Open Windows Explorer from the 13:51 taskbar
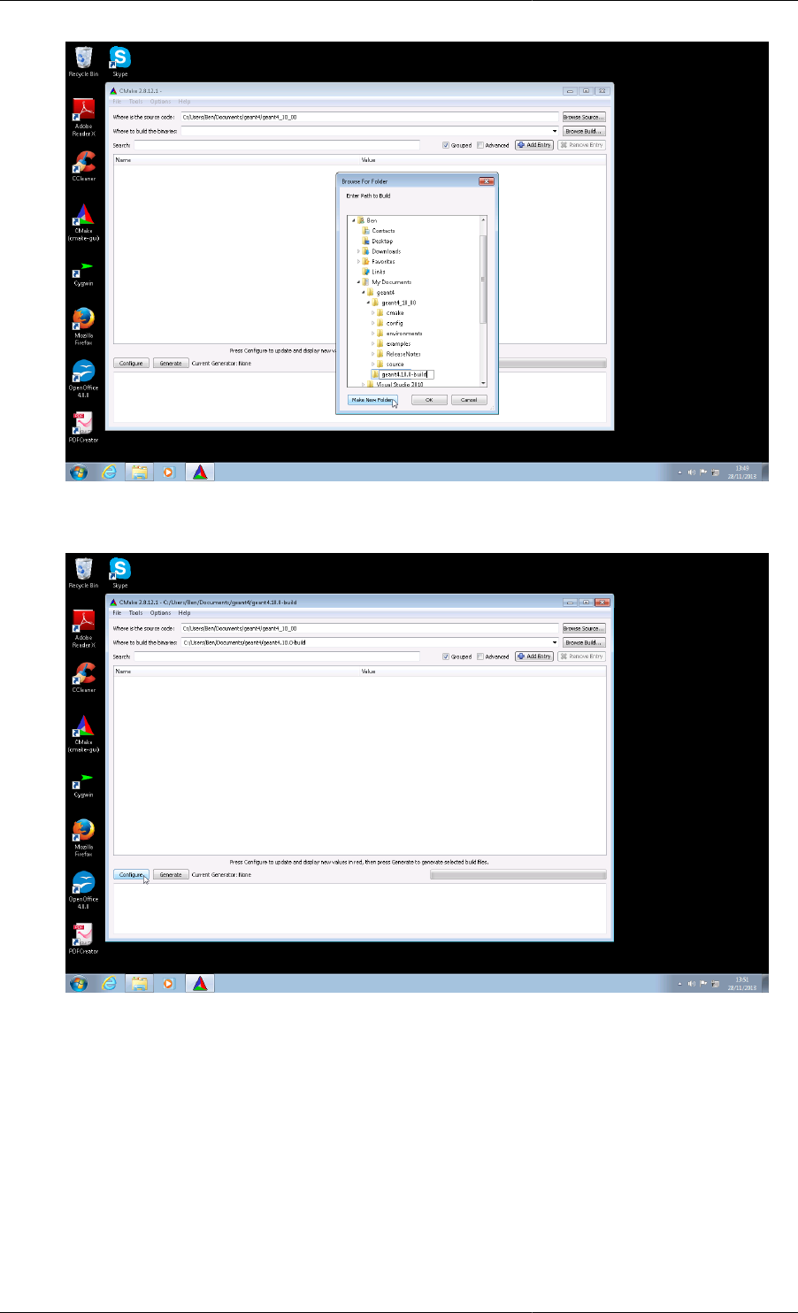The width and height of the screenshot is (798, 1313). click(x=139, y=983)
